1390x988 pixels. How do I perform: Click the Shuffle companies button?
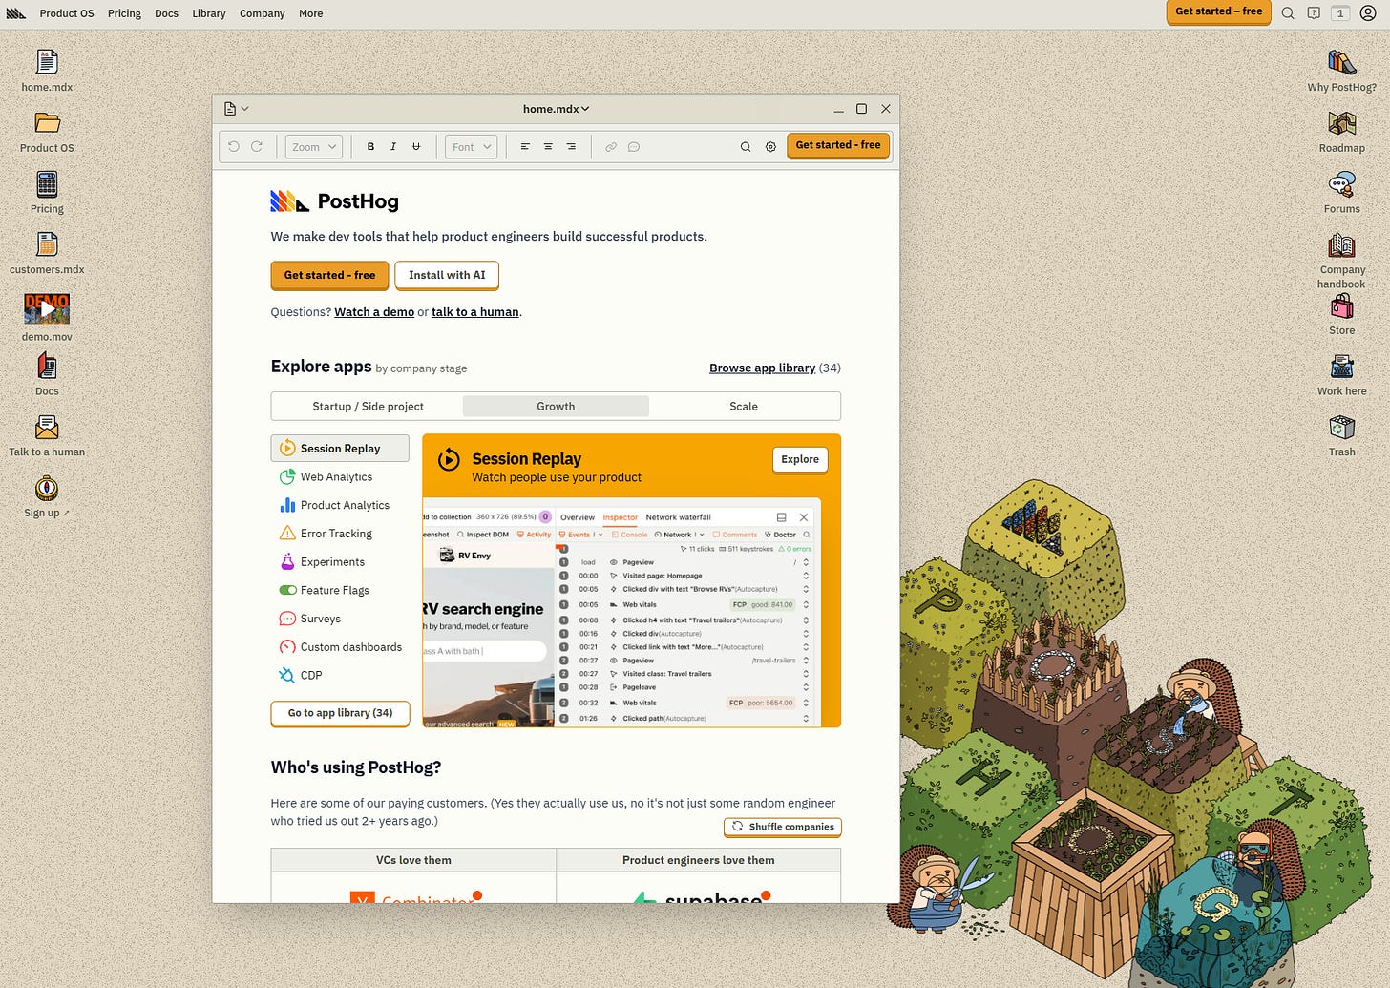click(x=783, y=827)
